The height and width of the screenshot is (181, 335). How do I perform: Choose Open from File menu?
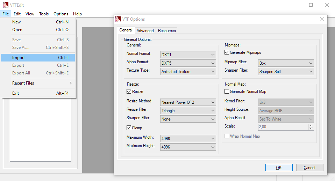point(38,30)
